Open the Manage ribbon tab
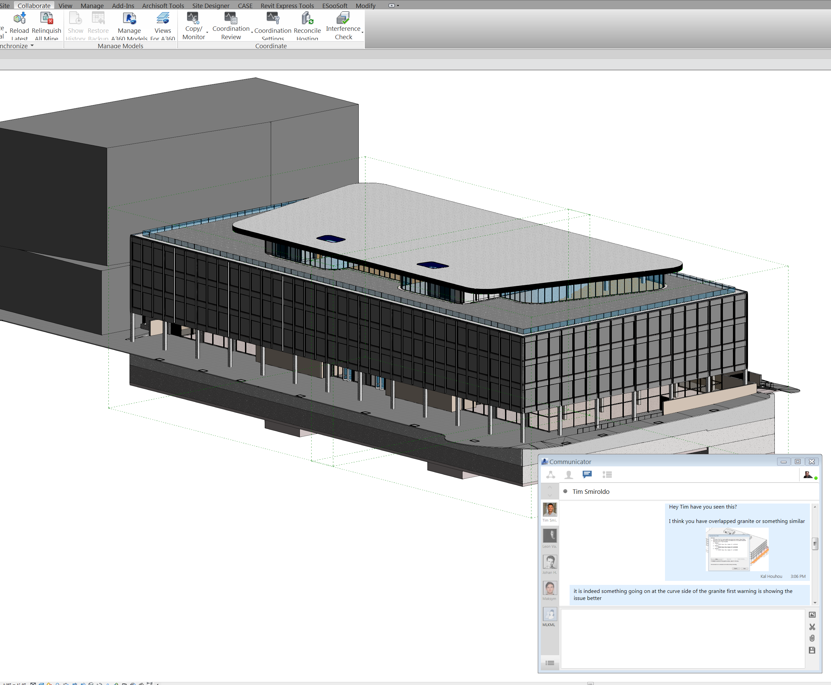The width and height of the screenshot is (831, 685). (x=92, y=5)
